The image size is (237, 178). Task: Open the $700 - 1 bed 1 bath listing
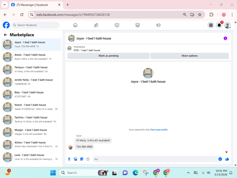tap(87, 50)
